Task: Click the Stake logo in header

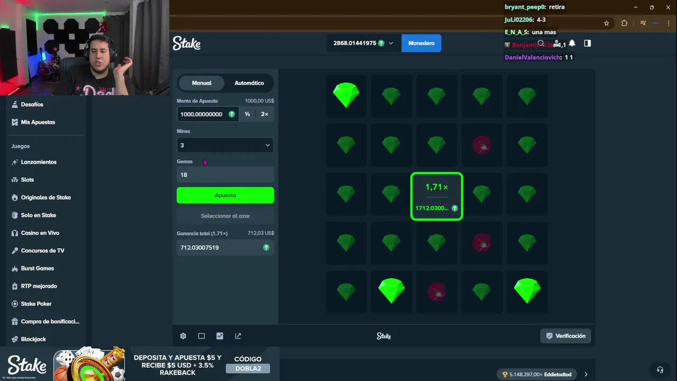Action: (187, 43)
